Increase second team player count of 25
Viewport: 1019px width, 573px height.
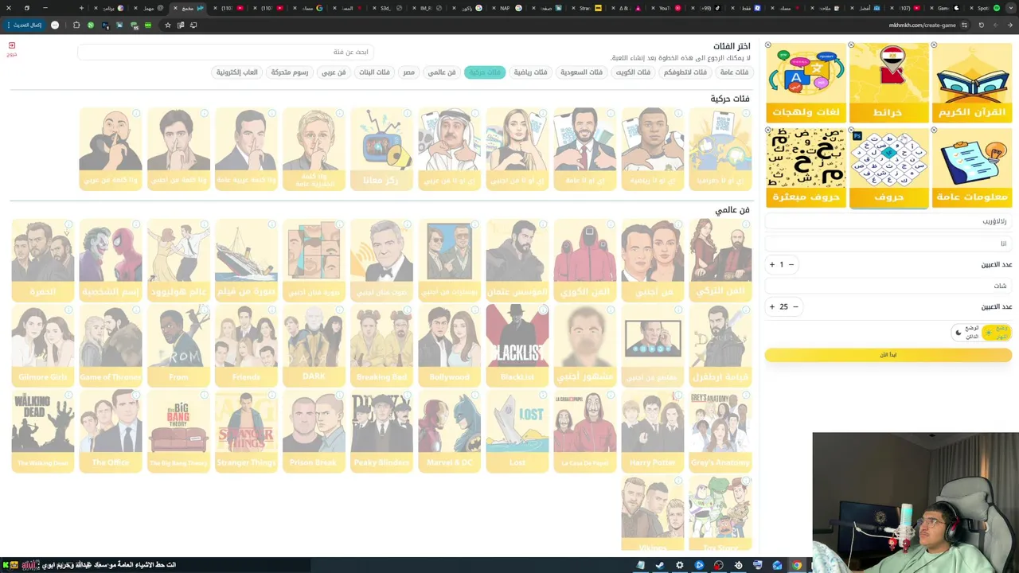click(x=771, y=306)
